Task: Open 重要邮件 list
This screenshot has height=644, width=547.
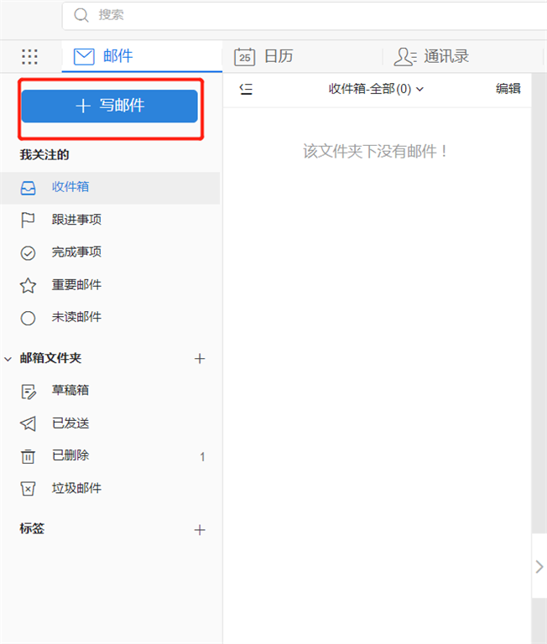Action: 110,285
